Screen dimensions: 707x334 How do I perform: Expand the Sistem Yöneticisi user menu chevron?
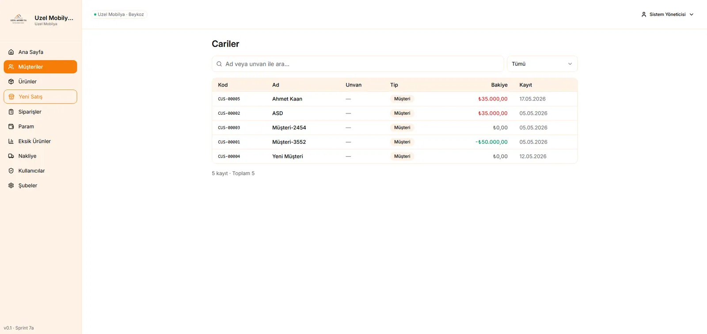pyautogui.click(x=692, y=15)
